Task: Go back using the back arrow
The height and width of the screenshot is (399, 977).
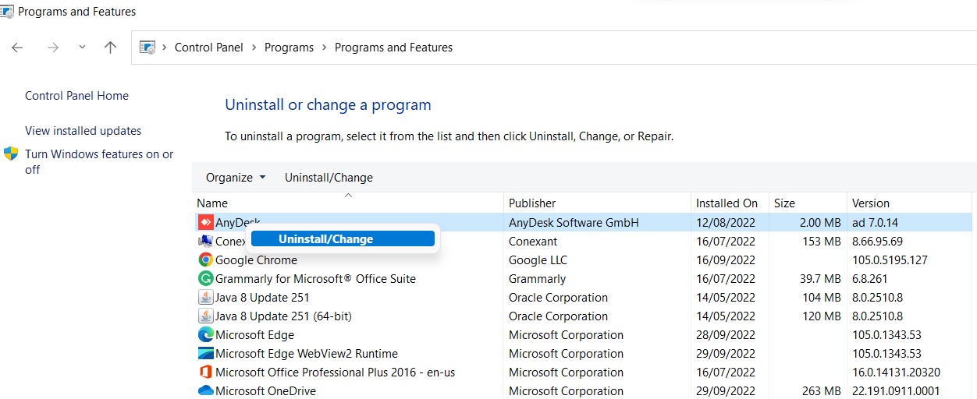Action: 17,48
